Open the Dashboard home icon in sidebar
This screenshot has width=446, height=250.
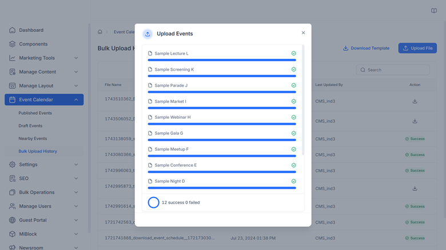12,30
